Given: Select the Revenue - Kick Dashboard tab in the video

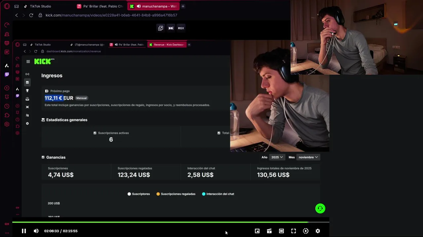Looking at the screenshot, I should point(167,45).
